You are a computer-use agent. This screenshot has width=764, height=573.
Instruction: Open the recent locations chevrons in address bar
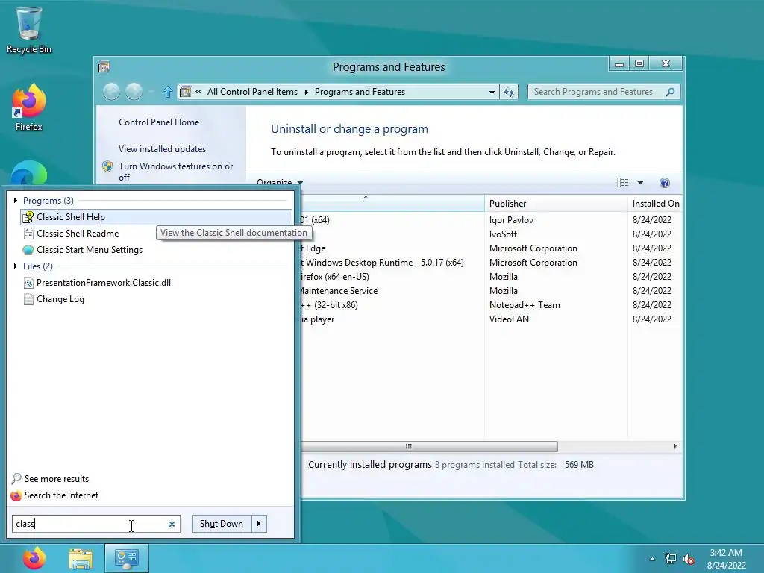pos(198,92)
